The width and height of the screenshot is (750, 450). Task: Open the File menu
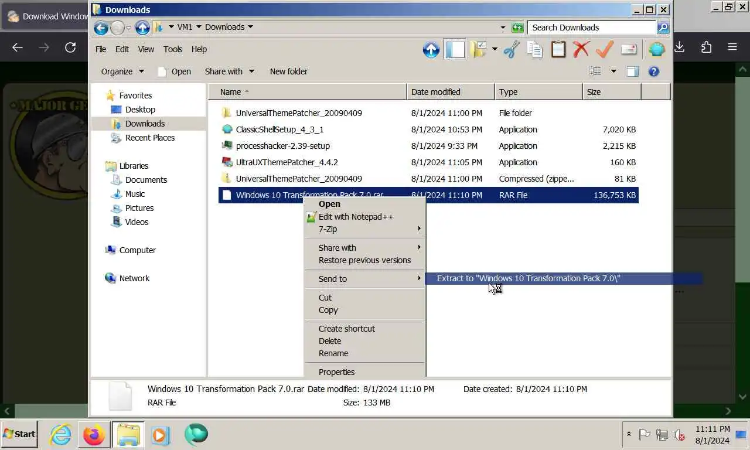click(101, 49)
